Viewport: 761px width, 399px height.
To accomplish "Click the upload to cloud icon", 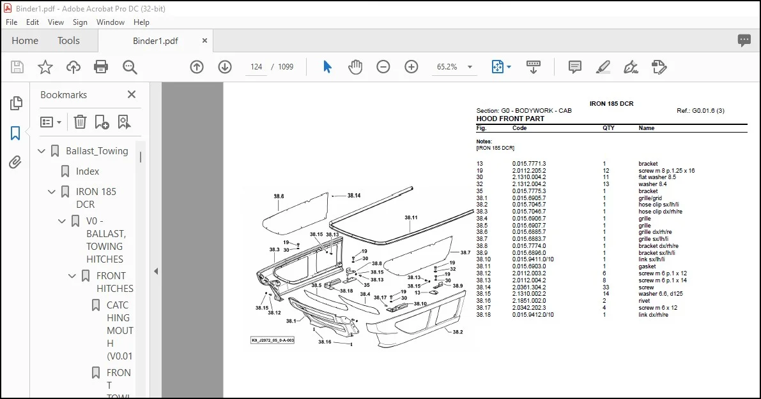I will click(73, 67).
